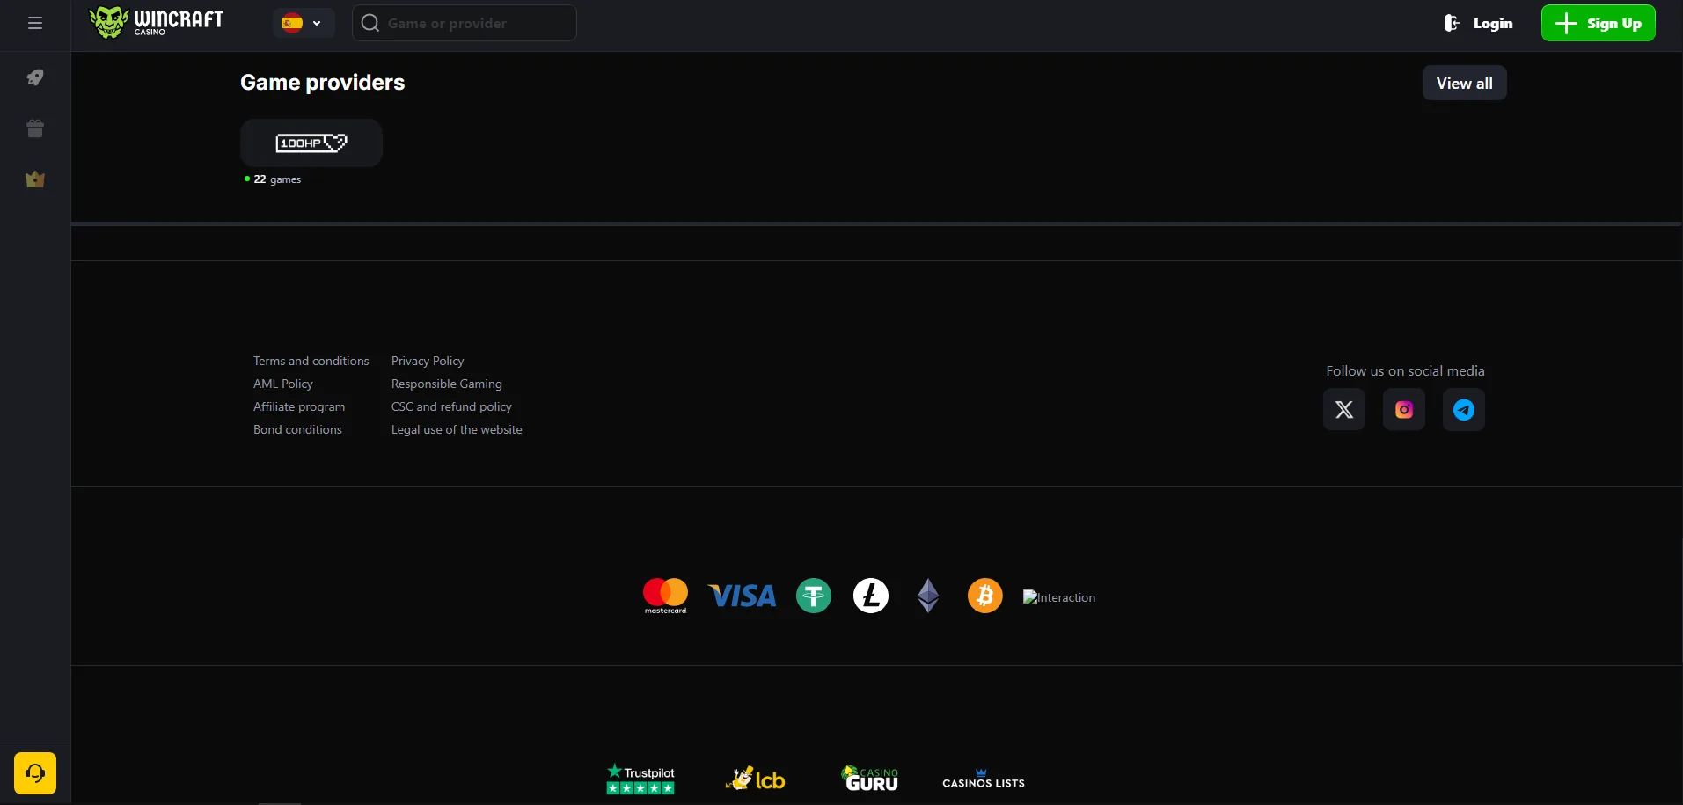This screenshot has height=805, width=1683.
Task: Open the X (Twitter) social icon
Action: click(x=1344, y=409)
